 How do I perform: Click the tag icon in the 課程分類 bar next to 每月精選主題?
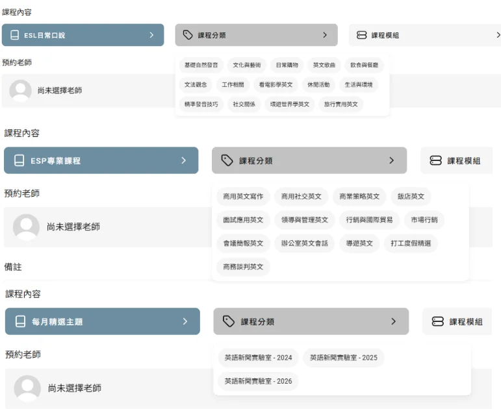point(229,321)
